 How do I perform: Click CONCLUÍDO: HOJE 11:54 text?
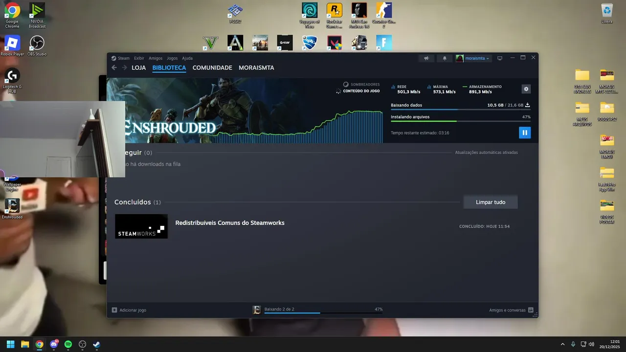pos(484,226)
